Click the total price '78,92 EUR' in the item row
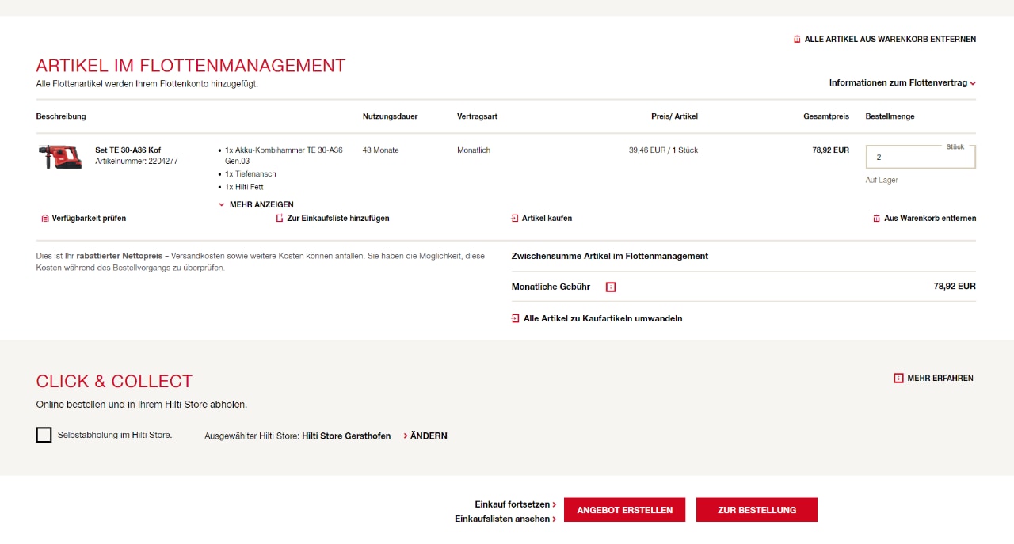The width and height of the screenshot is (1014, 544). tap(830, 150)
